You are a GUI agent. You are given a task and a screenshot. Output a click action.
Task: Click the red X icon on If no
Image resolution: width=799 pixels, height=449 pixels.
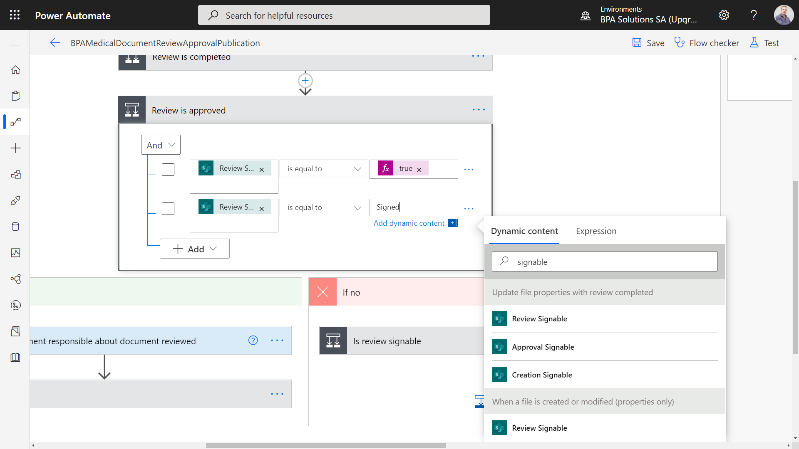[x=323, y=292]
